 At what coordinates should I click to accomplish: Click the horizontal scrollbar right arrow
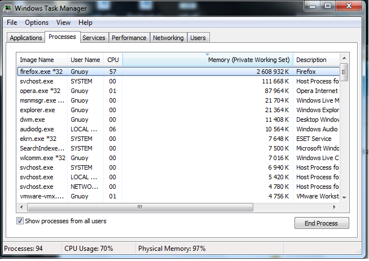click(x=334, y=207)
